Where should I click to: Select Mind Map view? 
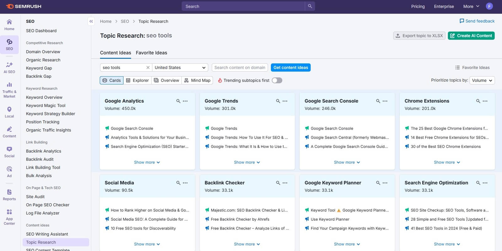point(197,80)
